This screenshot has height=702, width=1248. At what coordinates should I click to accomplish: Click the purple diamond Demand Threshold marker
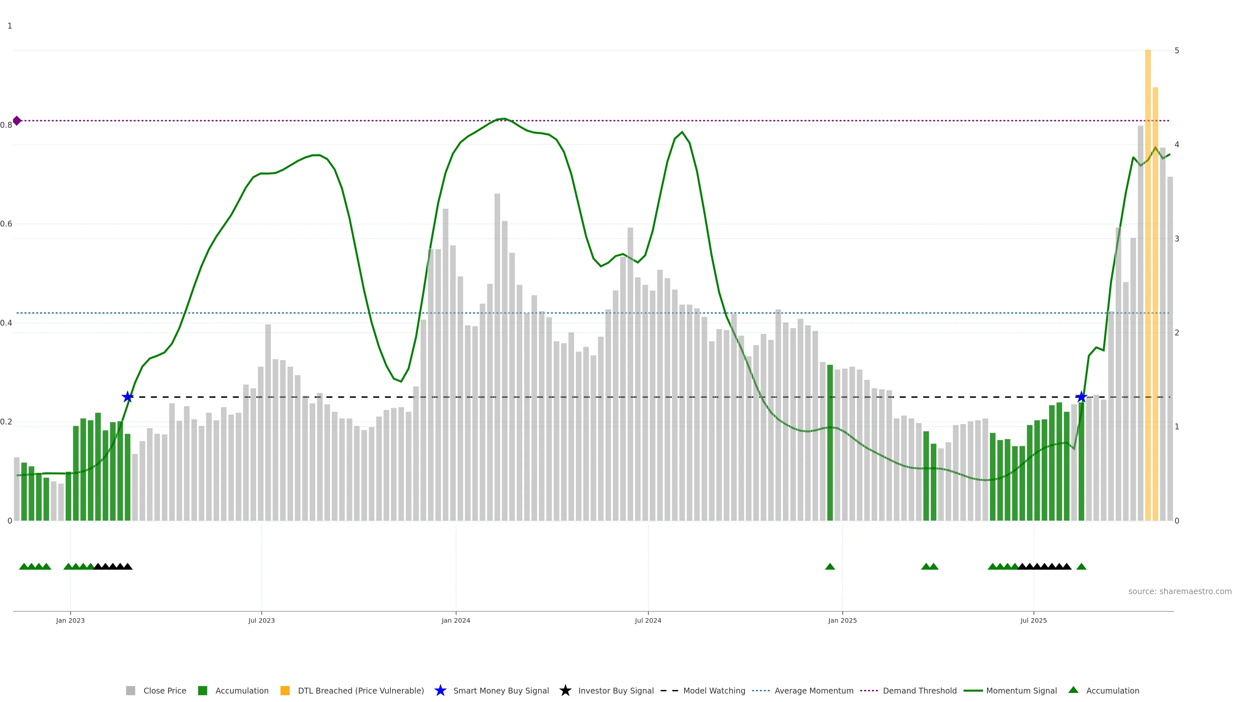(17, 121)
